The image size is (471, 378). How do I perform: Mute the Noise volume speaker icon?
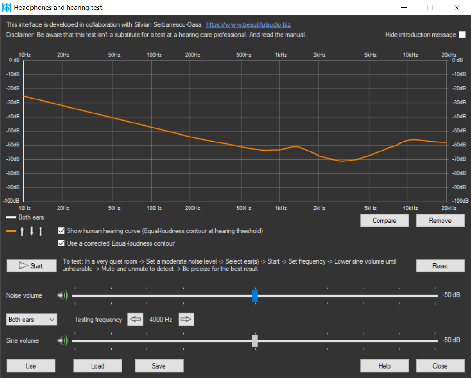point(62,295)
